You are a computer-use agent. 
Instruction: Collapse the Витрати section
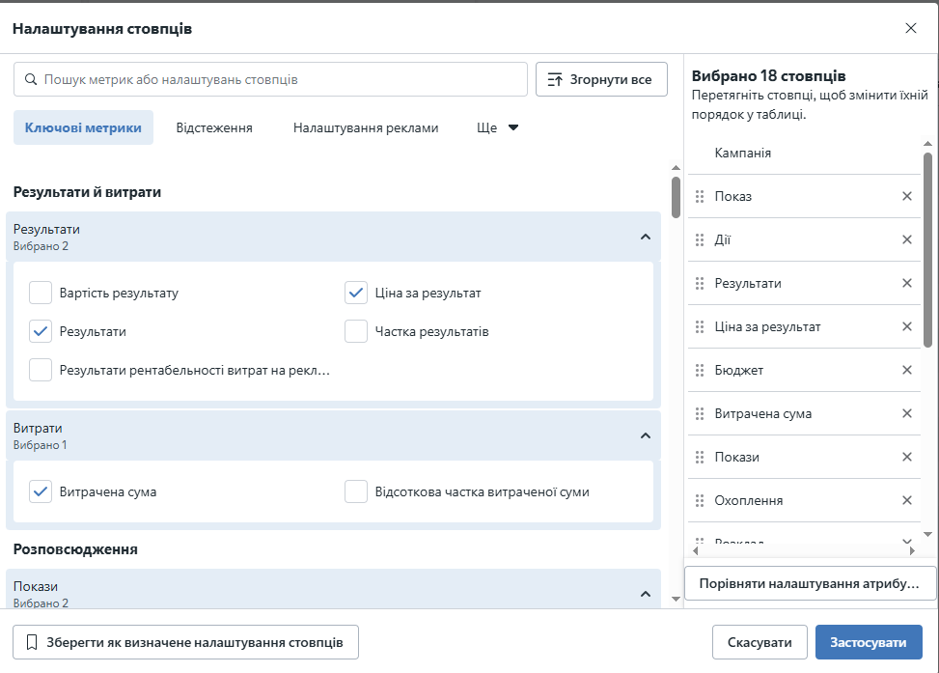pos(646,435)
